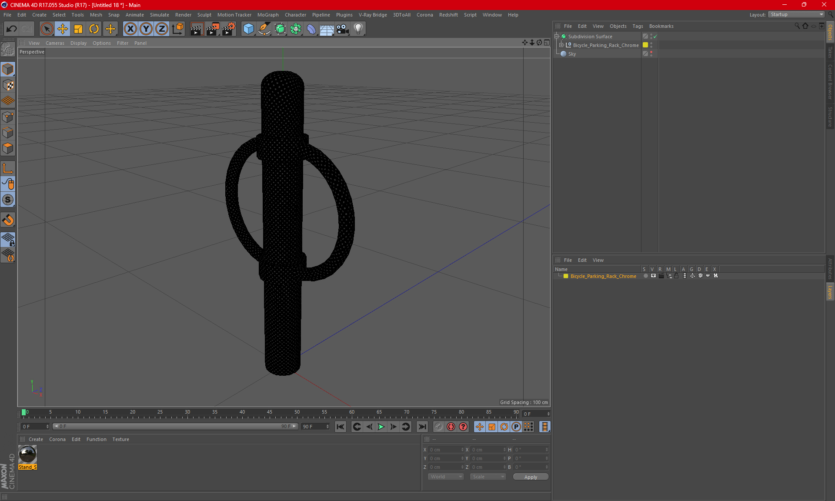The height and width of the screenshot is (501, 835).
Task: Open viewport Cameras menu
Action: [55, 43]
